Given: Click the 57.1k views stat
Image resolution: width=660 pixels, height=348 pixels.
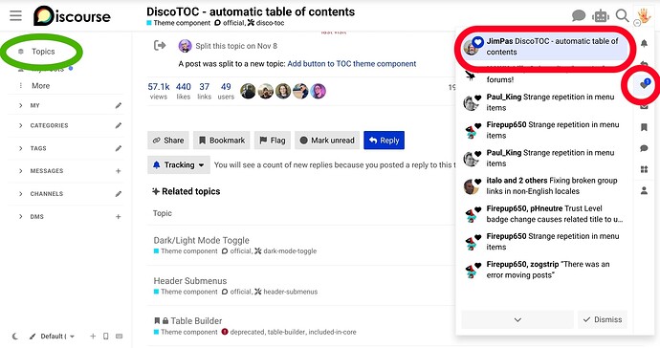Looking at the screenshot, I should pos(158,91).
